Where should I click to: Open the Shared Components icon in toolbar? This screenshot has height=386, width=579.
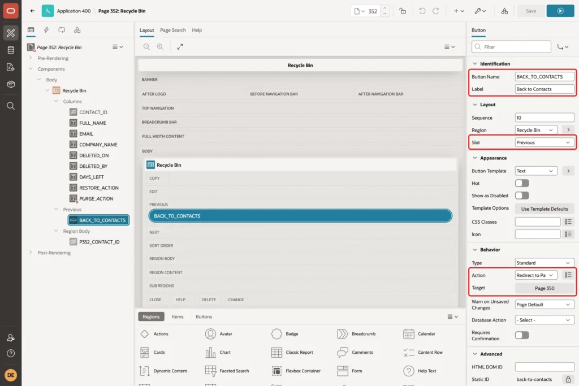[x=504, y=11]
